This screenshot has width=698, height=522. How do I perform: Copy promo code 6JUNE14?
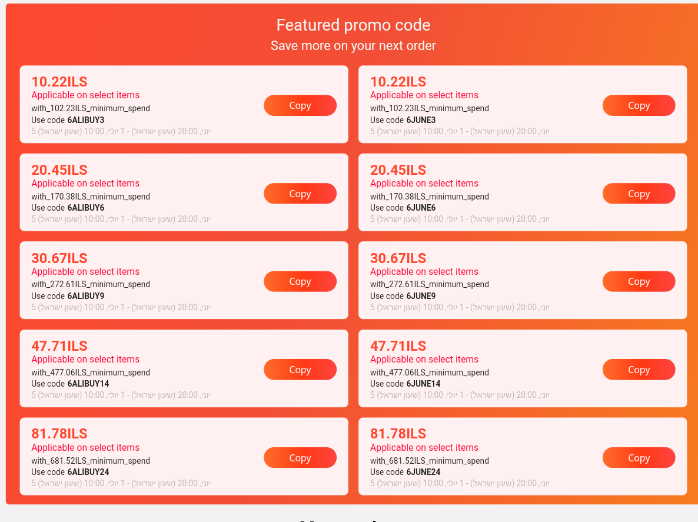point(639,370)
